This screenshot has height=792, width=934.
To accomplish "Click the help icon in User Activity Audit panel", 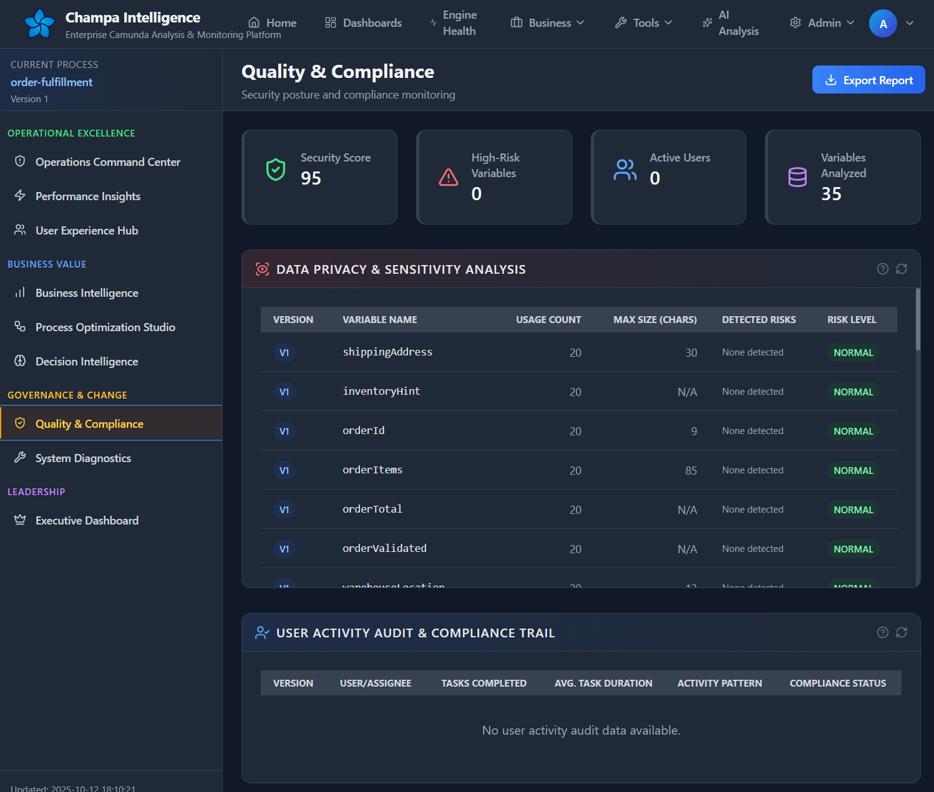I will coord(882,632).
